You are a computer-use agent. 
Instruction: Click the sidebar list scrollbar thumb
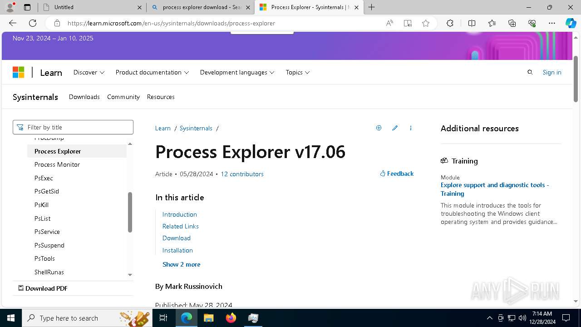click(x=130, y=212)
